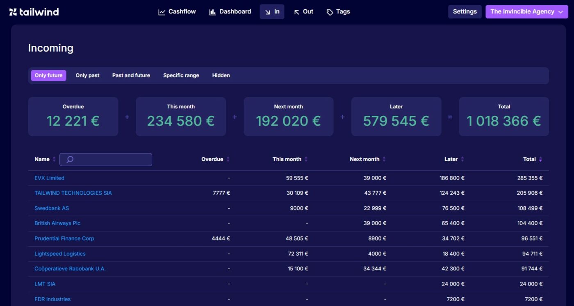Select the Past and future filter
574x306 pixels.
131,75
